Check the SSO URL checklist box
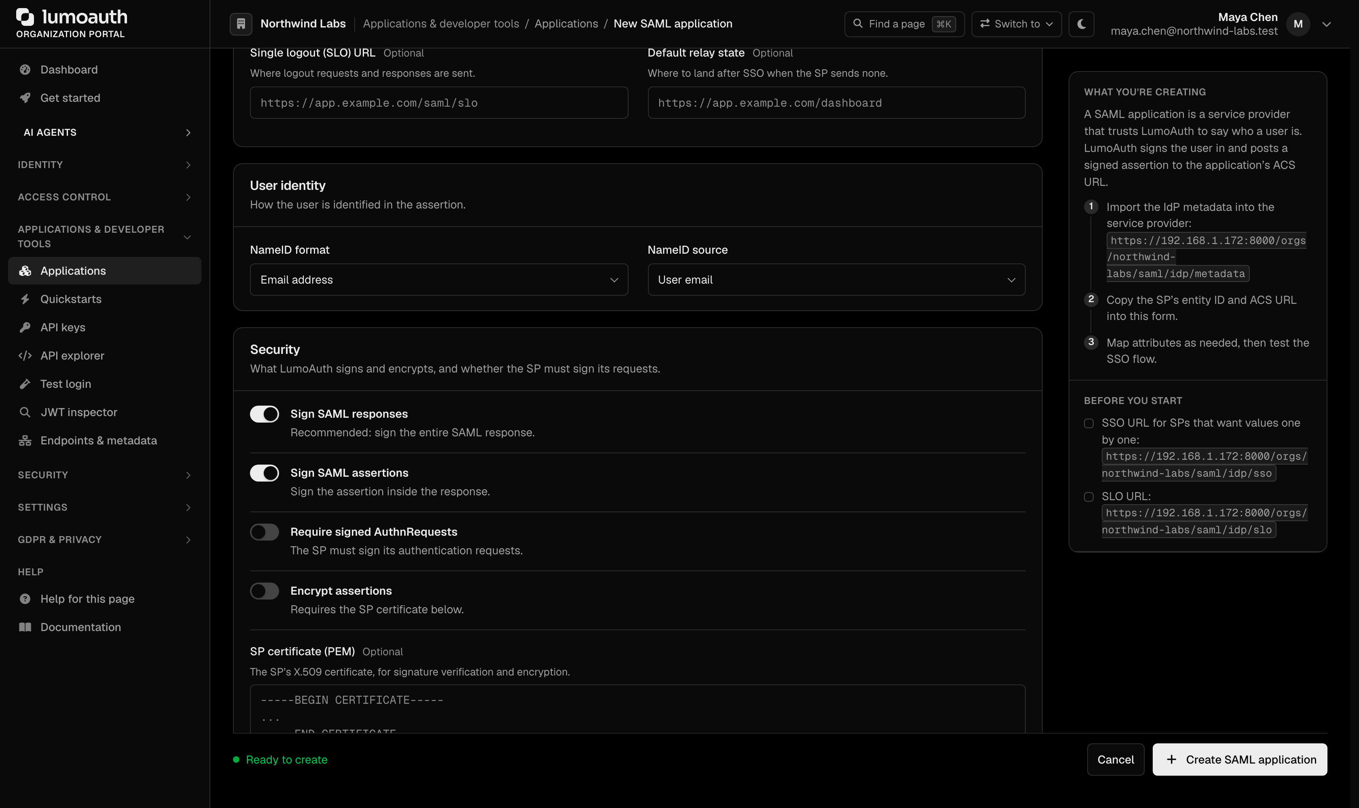 [1089, 423]
